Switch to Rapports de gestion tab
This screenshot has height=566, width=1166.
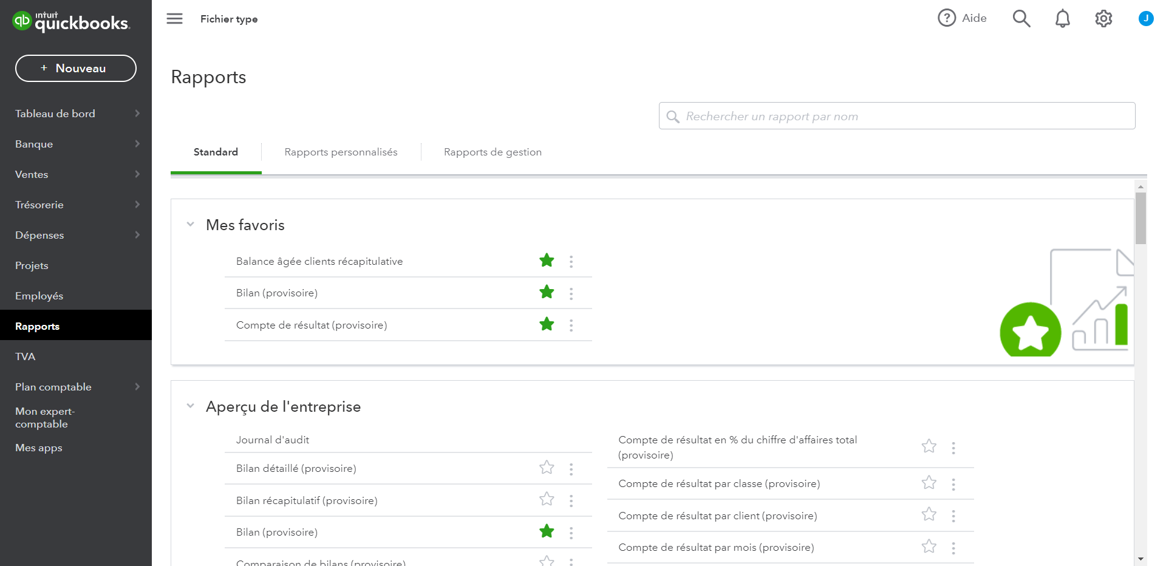click(493, 152)
